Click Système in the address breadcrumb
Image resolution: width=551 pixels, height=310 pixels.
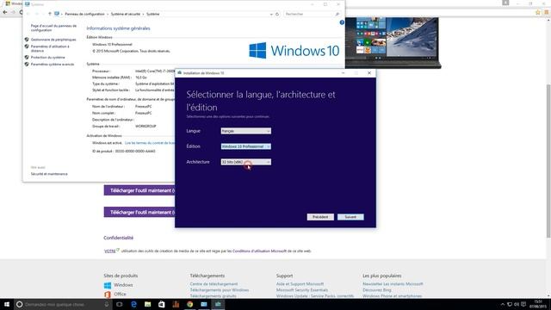click(x=153, y=14)
